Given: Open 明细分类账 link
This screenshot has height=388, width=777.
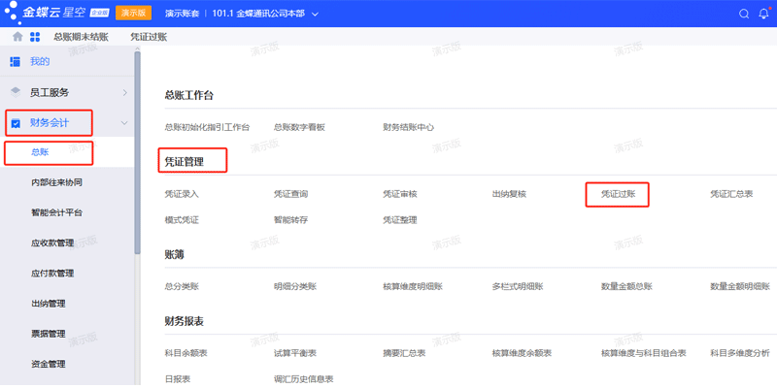Looking at the screenshot, I should (x=295, y=286).
